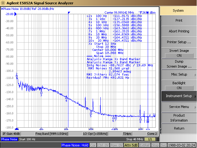Click marker 9 readout row 20 MHz
Image resolution: width=197 pixels, height=148 pixels.
[115, 38]
